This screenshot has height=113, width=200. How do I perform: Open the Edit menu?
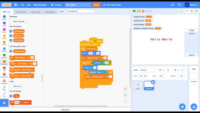[x=29, y=5]
